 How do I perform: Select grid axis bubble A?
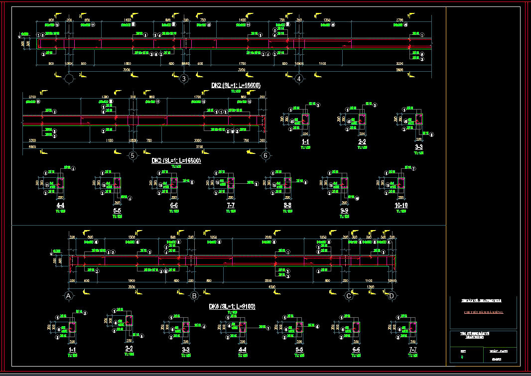point(68,296)
